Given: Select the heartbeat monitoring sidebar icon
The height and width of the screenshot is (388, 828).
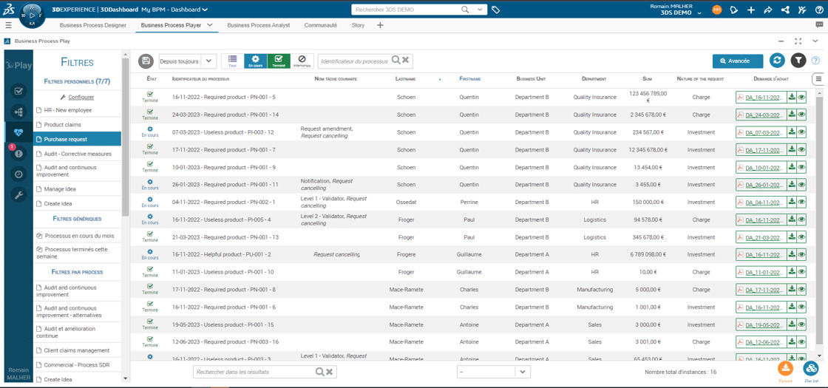Looking at the screenshot, I should click(18, 132).
